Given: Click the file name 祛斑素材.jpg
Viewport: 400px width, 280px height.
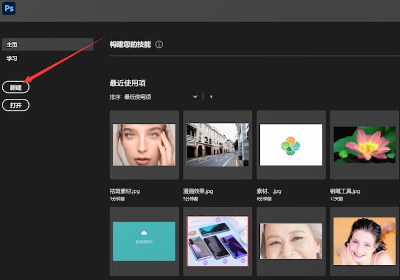Looking at the screenshot, I should pos(125,191).
